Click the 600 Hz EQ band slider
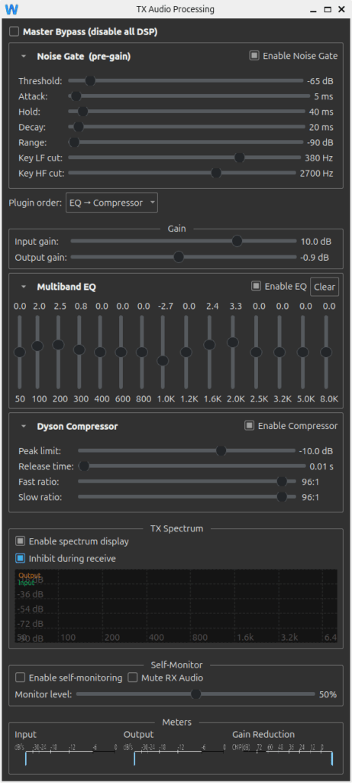Image resolution: width=352 pixels, height=783 pixels. point(121,353)
